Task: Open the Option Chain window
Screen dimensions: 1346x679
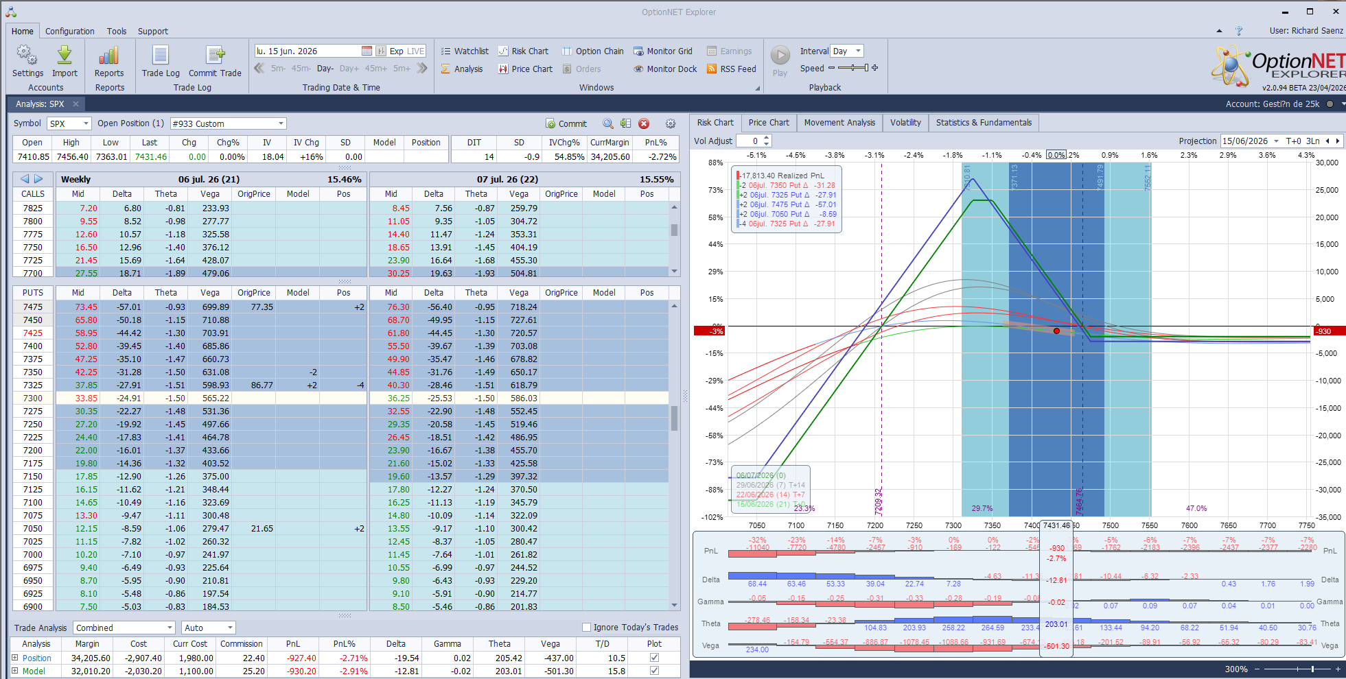Action: 593,51
